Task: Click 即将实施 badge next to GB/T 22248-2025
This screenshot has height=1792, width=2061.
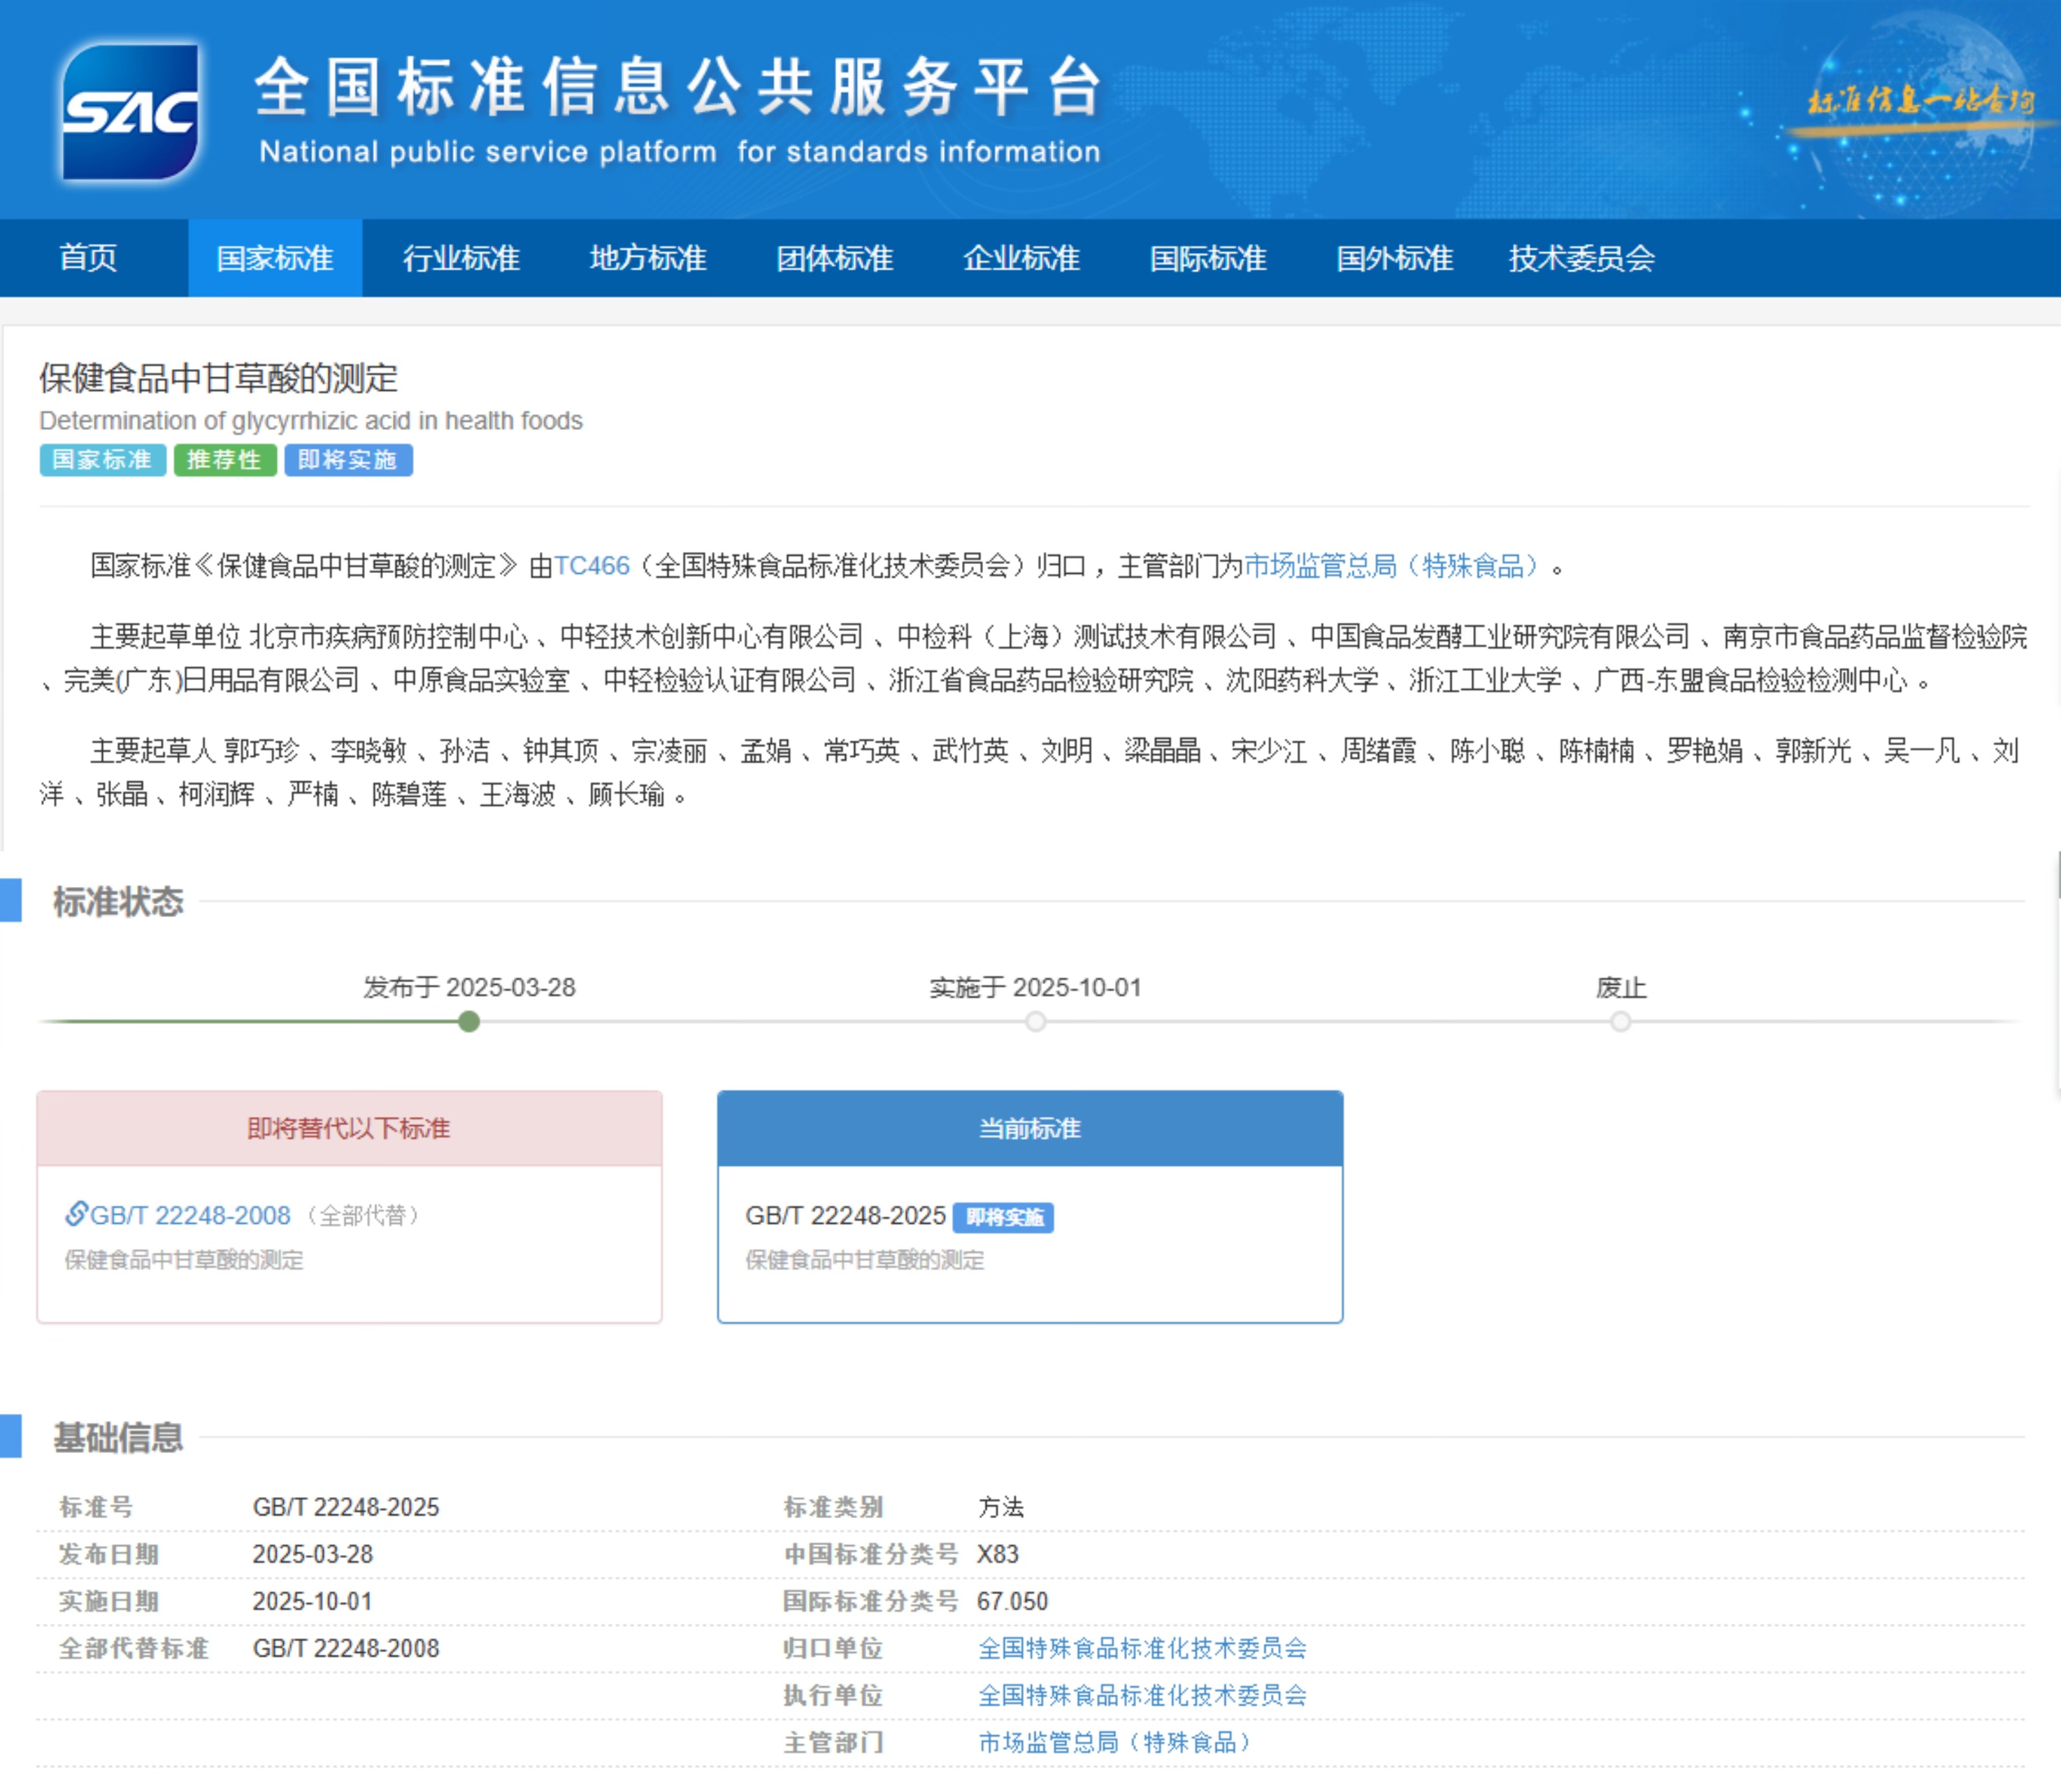Action: click(1003, 1217)
